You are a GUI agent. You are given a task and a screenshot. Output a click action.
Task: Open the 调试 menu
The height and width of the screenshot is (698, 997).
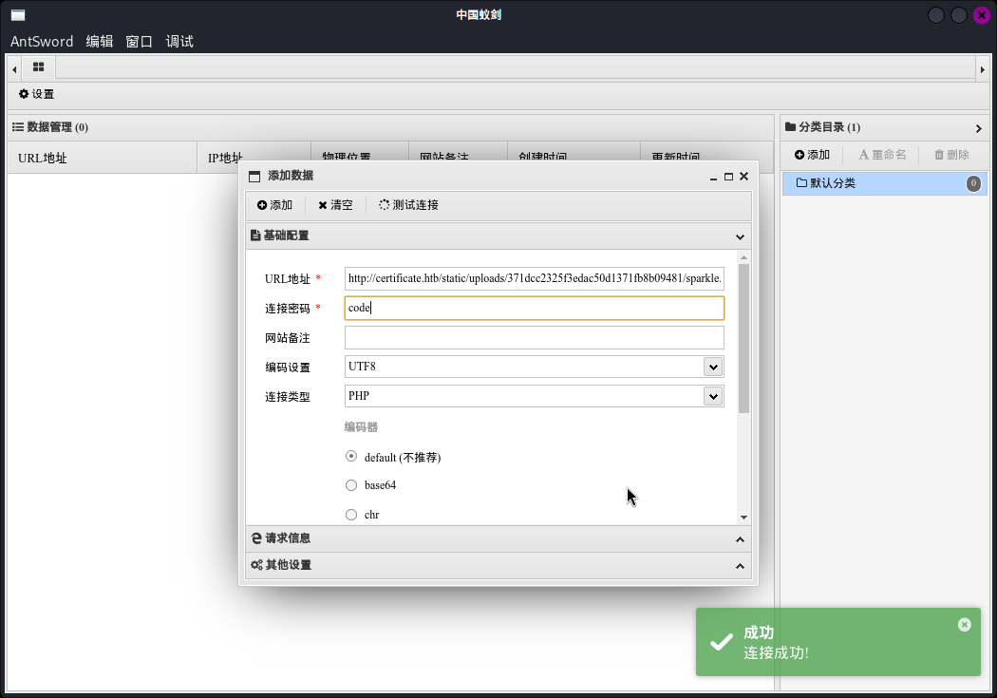pyautogui.click(x=179, y=42)
